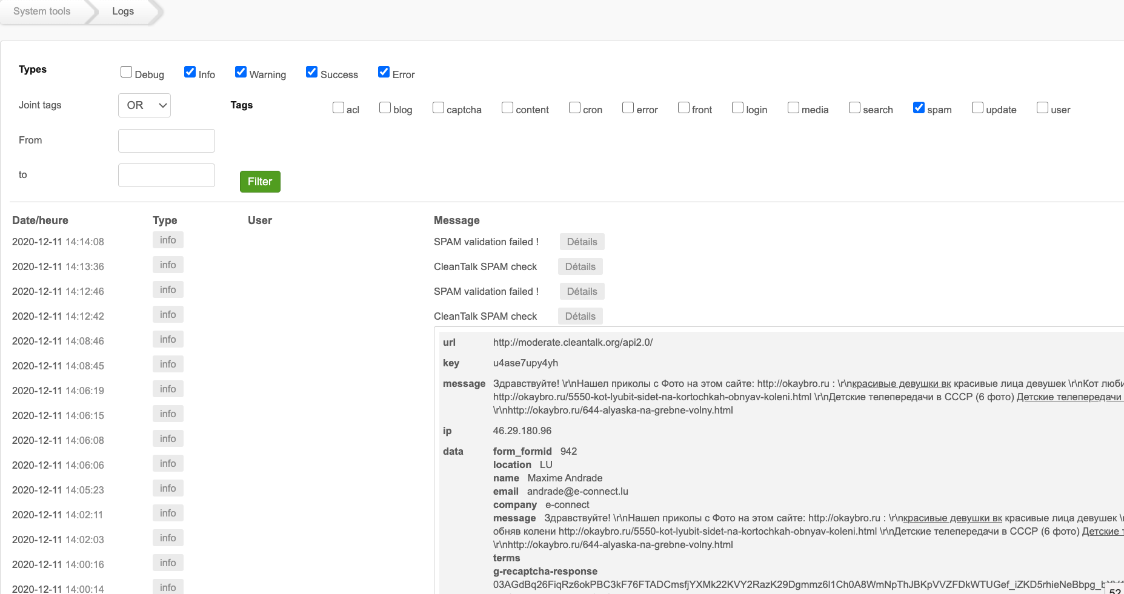The height and width of the screenshot is (594, 1124).
Task: Expand Détails for the 14:14:08 SPAM validation entry
Action: (582, 242)
